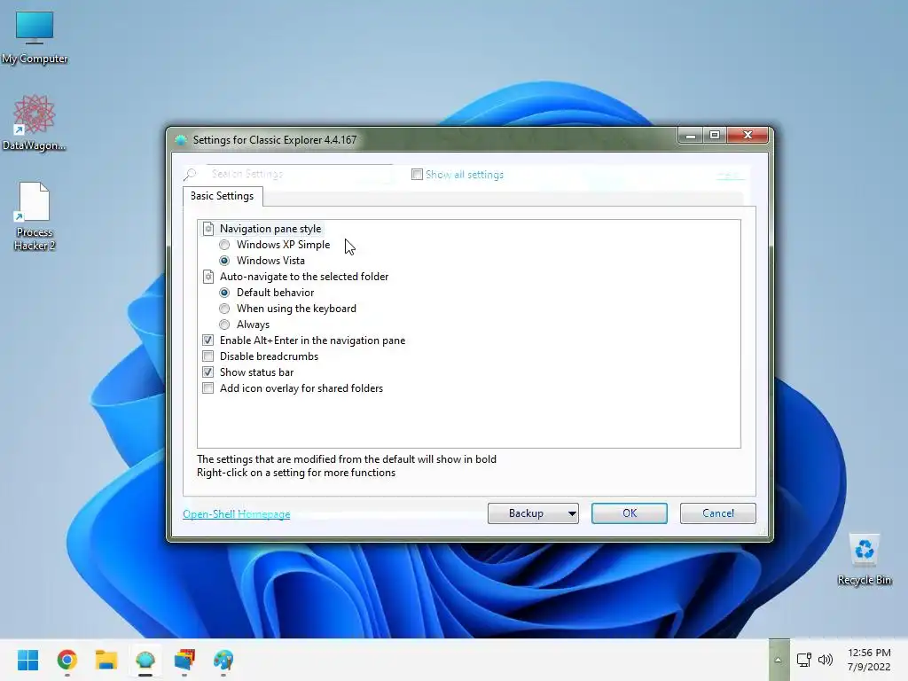Viewport: 908px width, 681px height.
Task: Focus the Search Settings field
Action: tap(298, 174)
